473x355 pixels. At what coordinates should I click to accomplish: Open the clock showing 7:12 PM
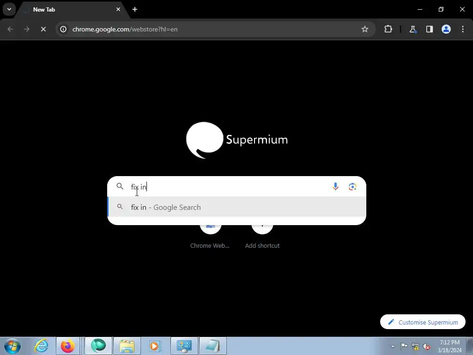[x=449, y=346]
